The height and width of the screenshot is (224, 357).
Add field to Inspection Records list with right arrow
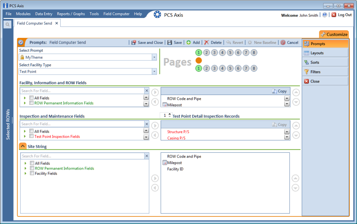point(155,125)
